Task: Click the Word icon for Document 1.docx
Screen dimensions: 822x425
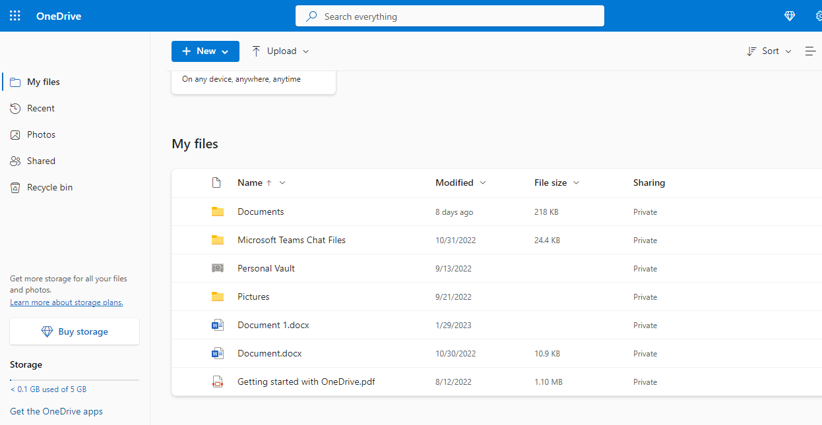Action: tap(218, 325)
